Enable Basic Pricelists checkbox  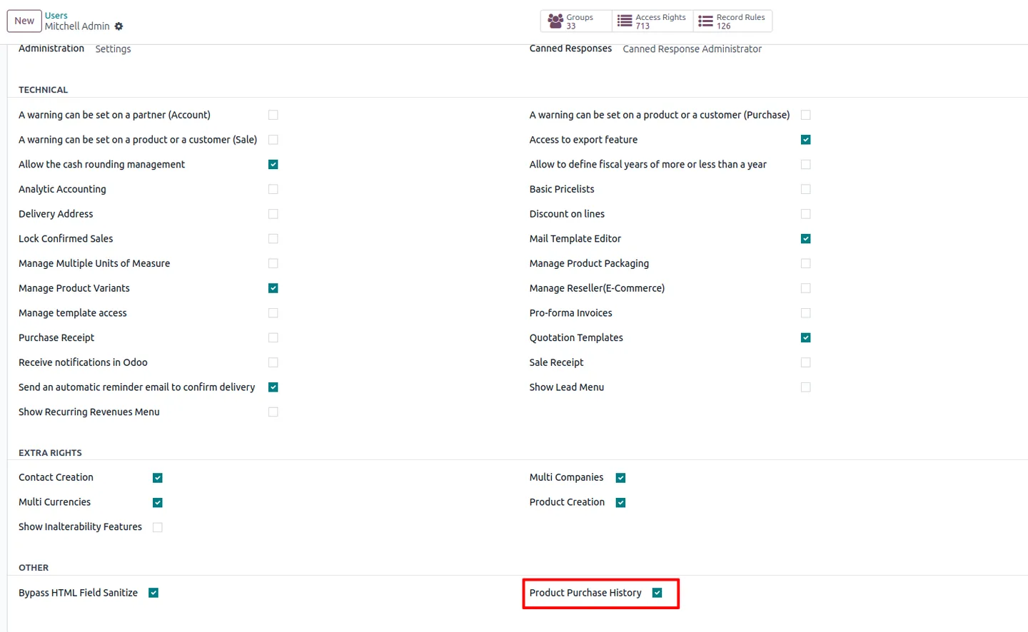coord(806,189)
